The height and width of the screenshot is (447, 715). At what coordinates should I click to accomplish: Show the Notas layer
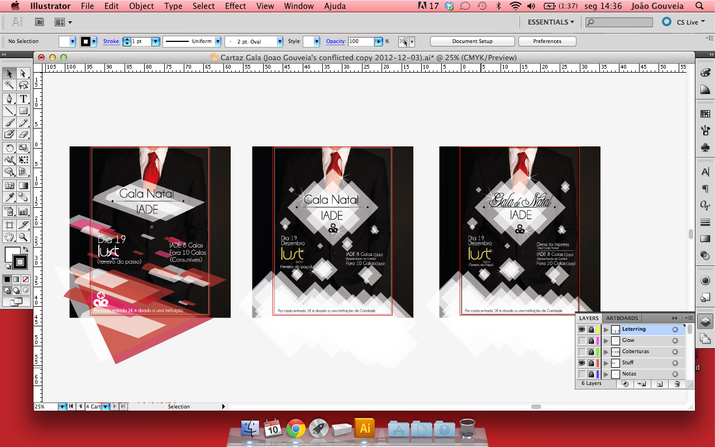[582, 374]
